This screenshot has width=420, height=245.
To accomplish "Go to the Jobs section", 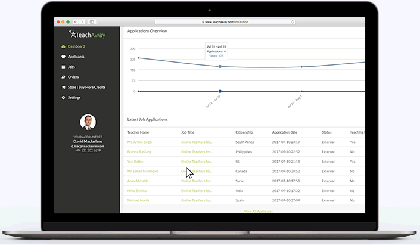I will [71, 67].
